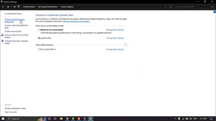Show hidden system tray icons

[x=175, y=119]
